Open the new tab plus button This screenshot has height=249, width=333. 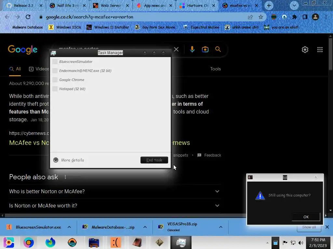click(269, 6)
